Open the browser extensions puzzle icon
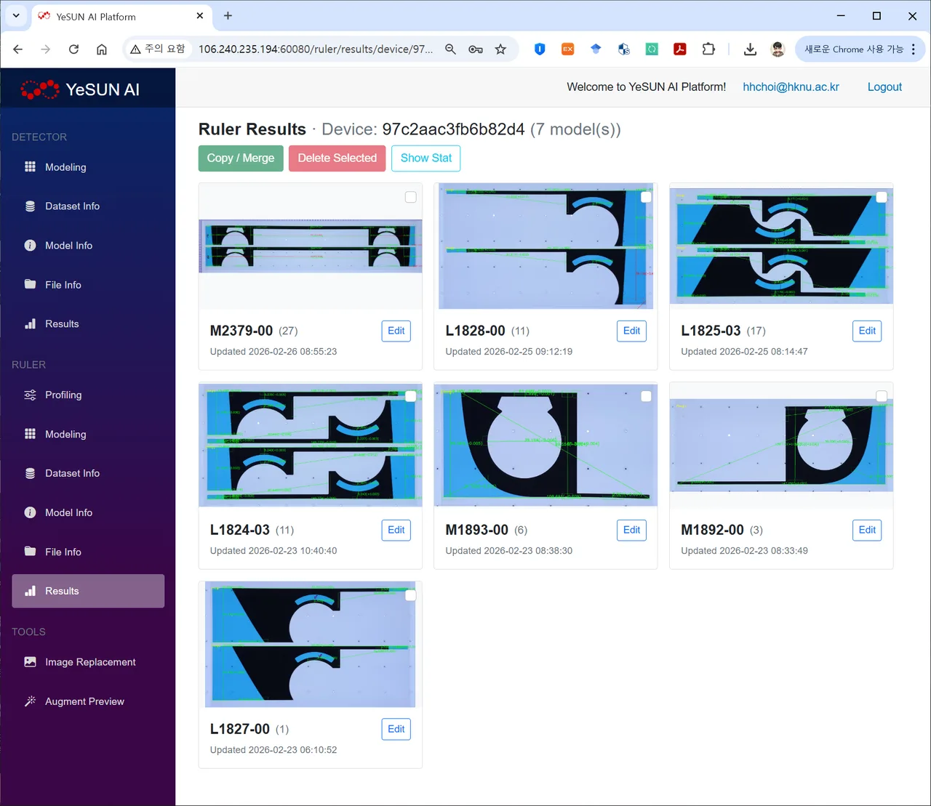This screenshot has width=931, height=806. pos(708,49)
